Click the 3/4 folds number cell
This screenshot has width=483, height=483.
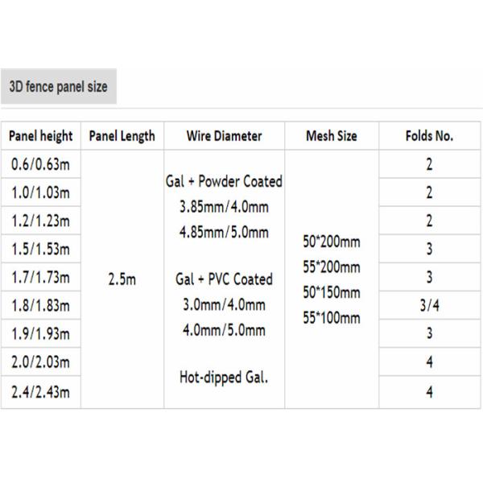pyautogui.click(x=430, y=307)
